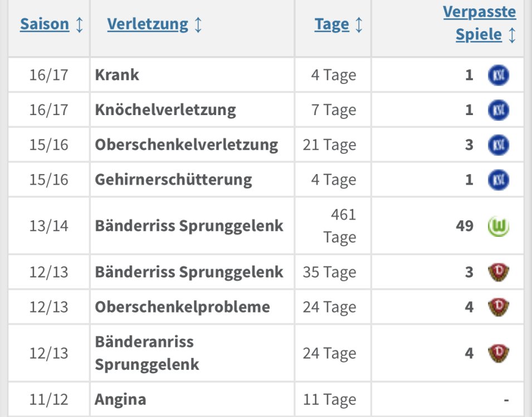Click the 49 missed games value
The height and width of the screenshot is (417, 532).
point(465,226)
